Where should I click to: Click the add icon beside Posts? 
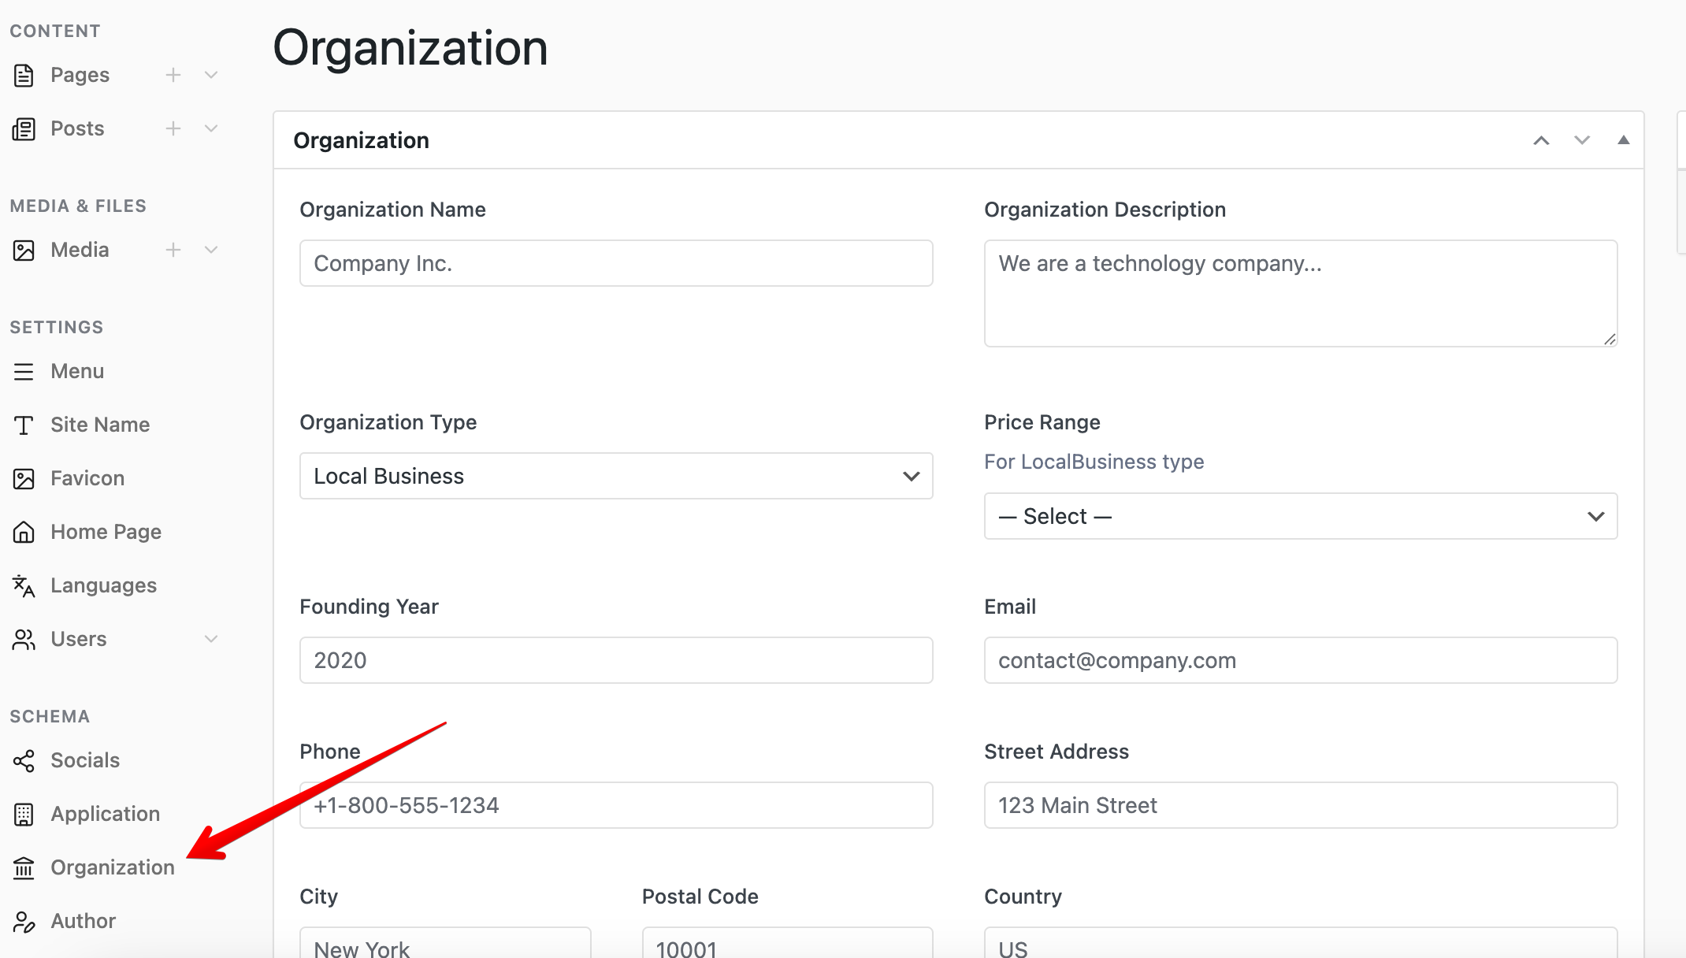pyautogui.click(x=173, y=128)
